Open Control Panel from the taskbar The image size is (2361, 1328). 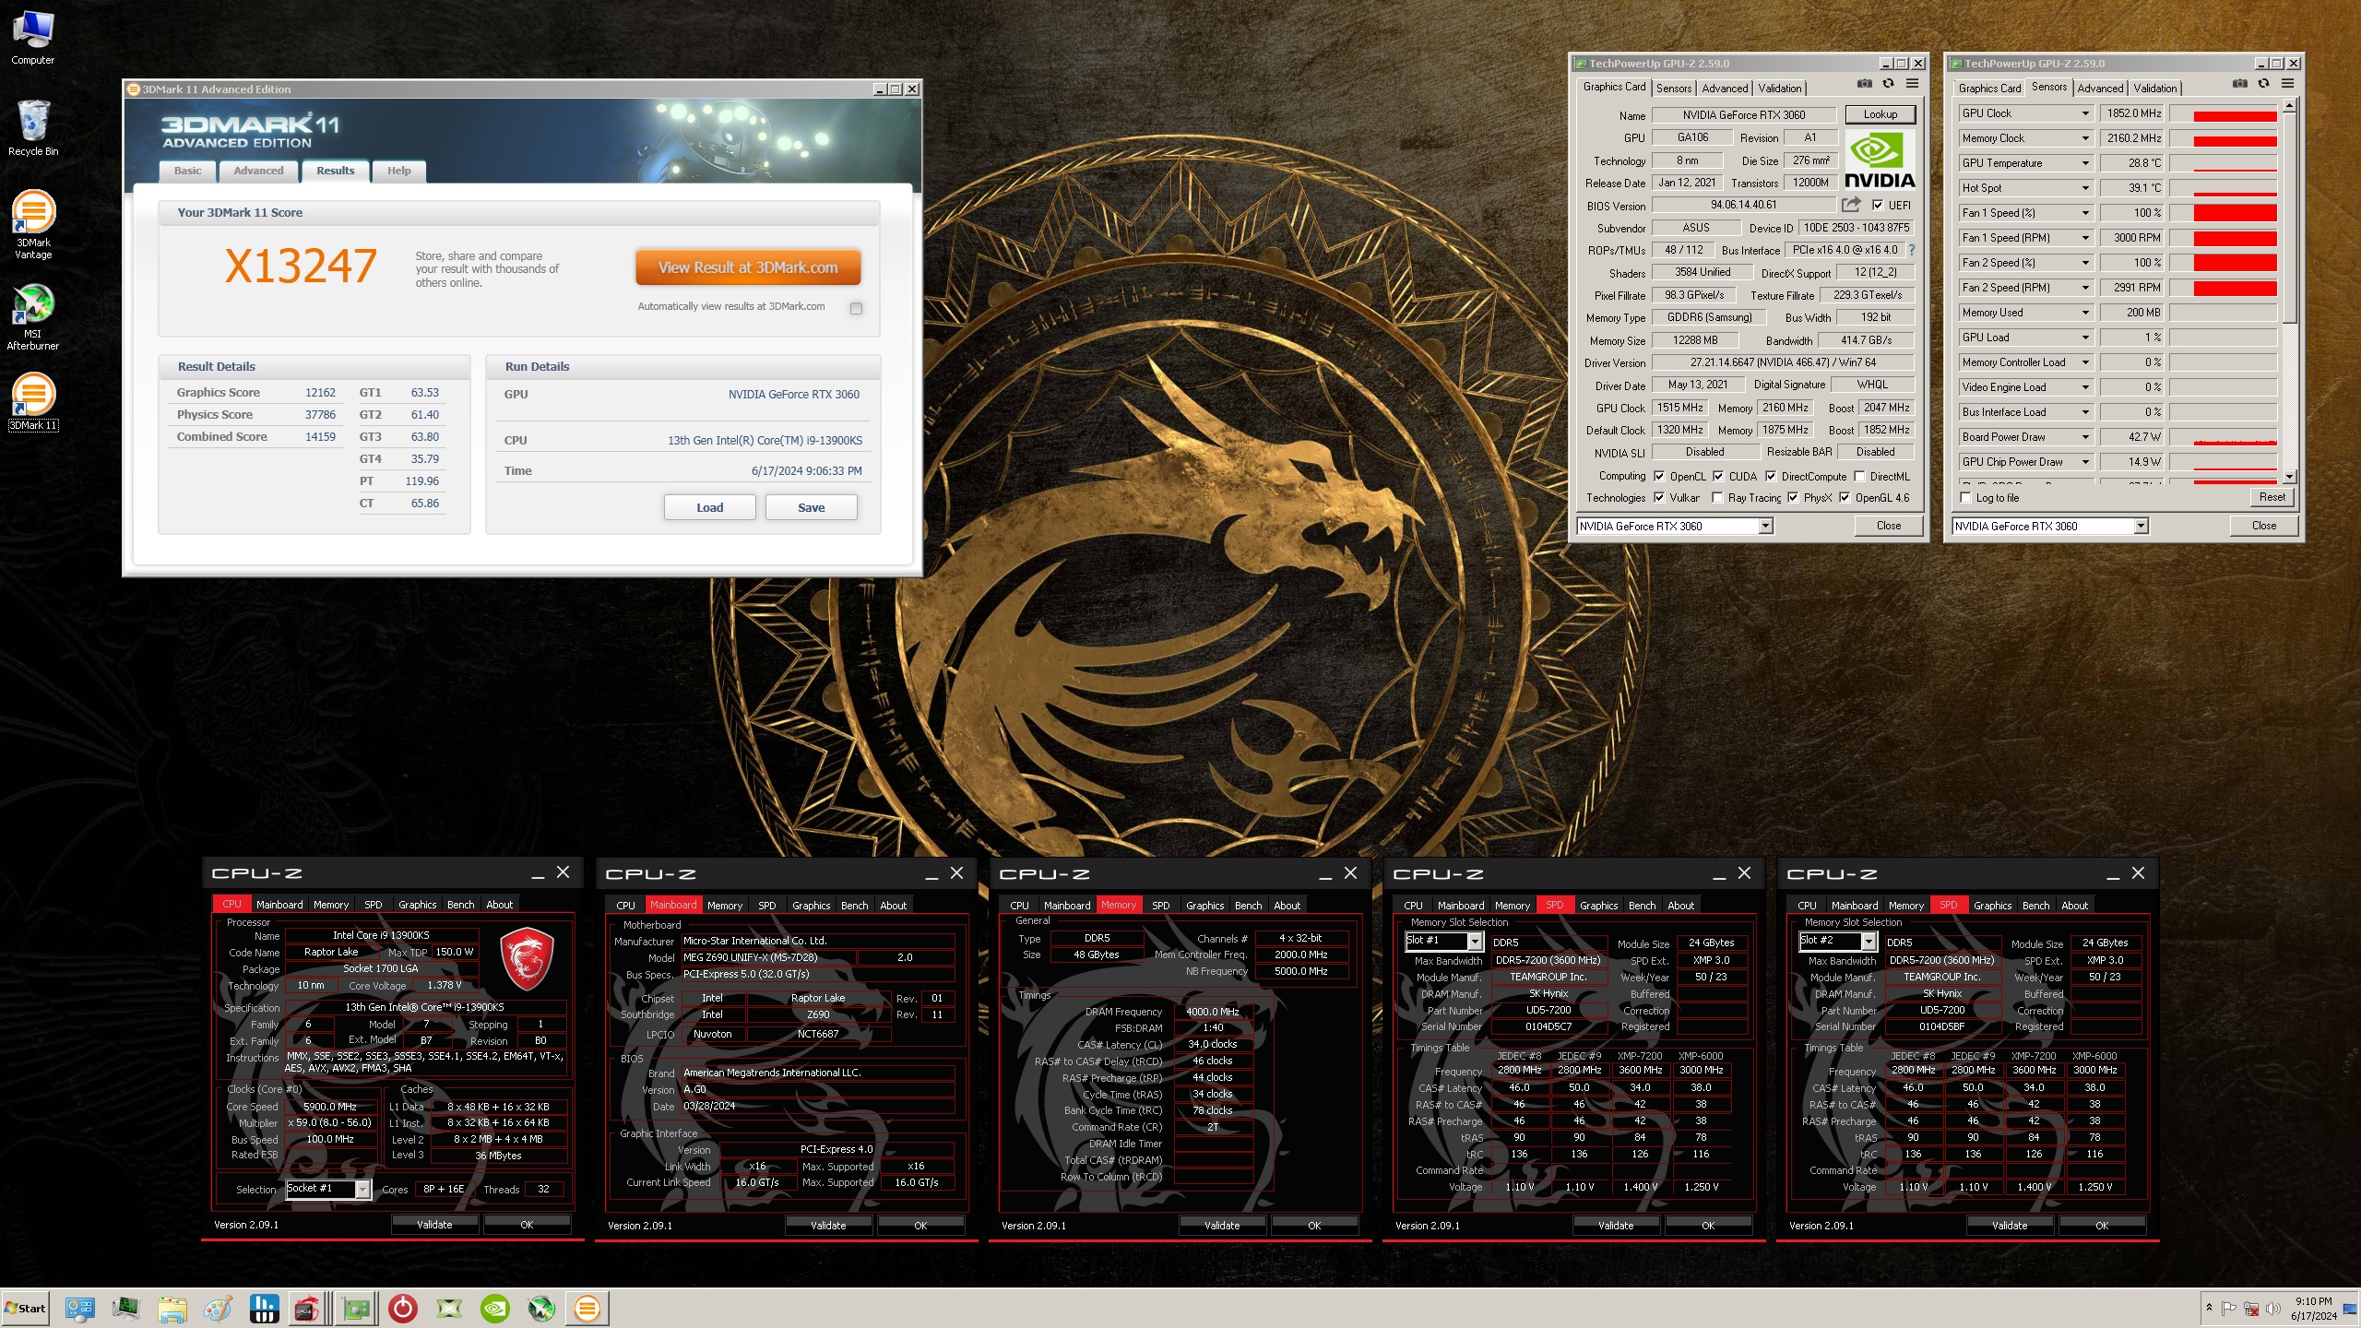coord(80,1309)
